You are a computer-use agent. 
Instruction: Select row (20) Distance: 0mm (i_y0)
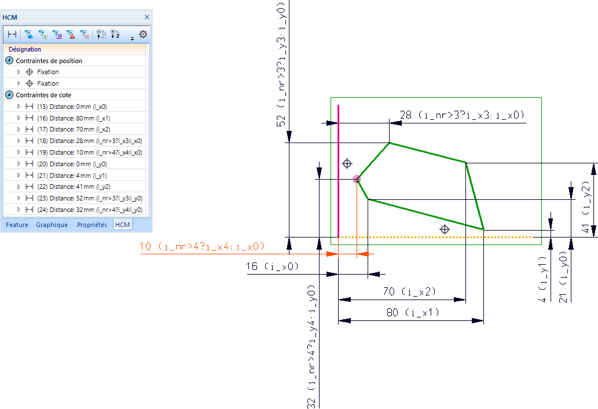[x=75, y=164]
